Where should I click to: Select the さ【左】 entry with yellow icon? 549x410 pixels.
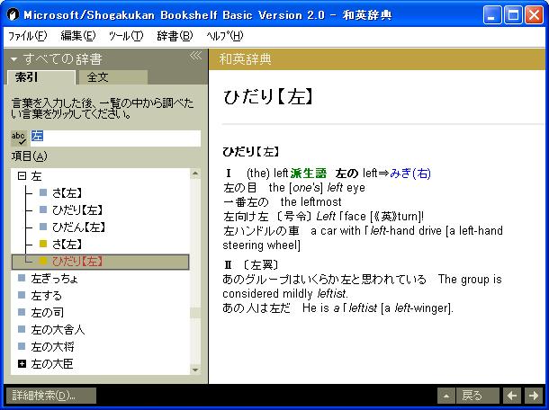(67, 245)
